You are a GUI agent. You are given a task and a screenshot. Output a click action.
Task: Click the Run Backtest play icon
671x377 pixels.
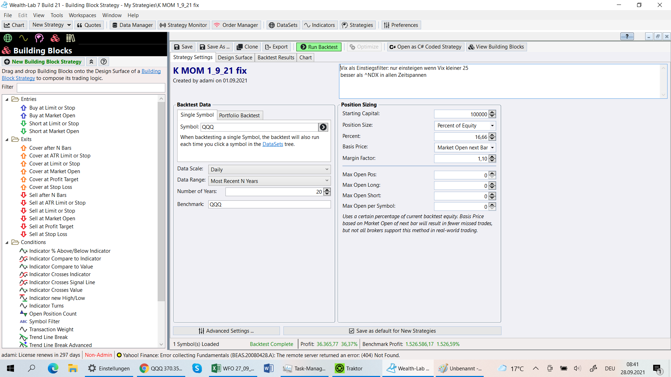point(303,47)
